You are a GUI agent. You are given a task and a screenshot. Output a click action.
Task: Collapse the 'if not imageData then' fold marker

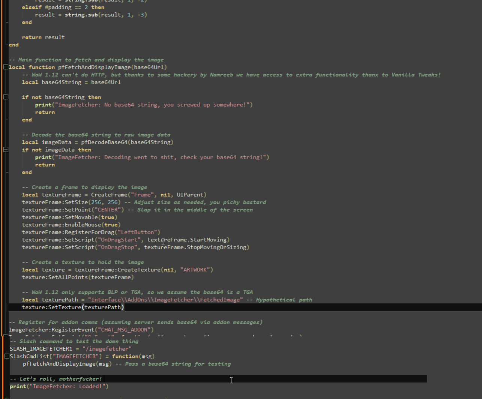tap(6, 150)
